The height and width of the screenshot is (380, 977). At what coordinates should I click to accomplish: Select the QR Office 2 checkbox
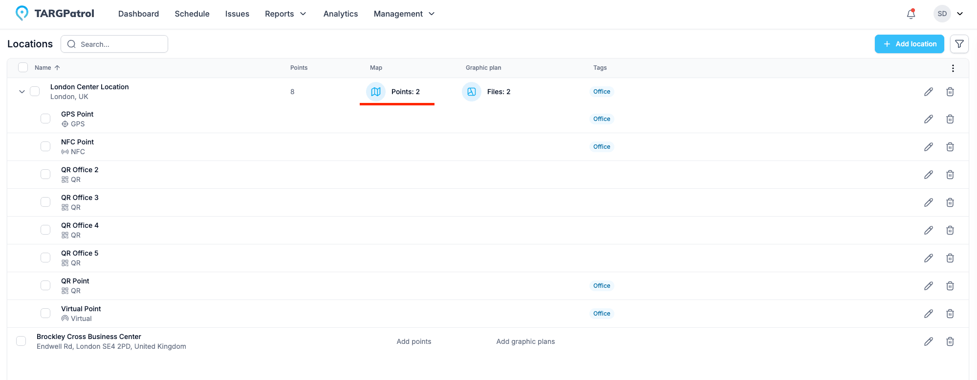[x=45, y=174]
